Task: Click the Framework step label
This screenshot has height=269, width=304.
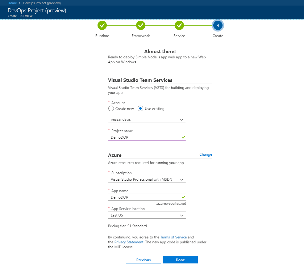Action: 141,36
